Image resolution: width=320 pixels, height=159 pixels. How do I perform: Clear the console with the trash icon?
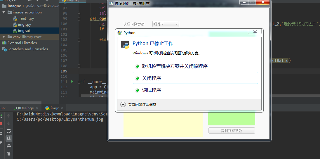(x=8, y=154)
